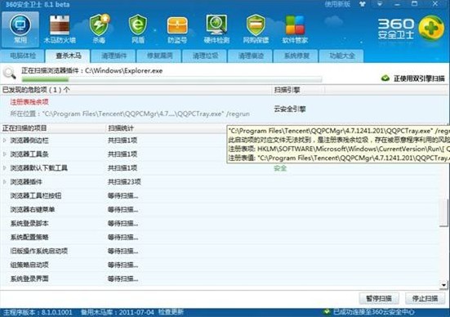
Task: Click the scroll-down arrow of scan list
Action: 444,285
